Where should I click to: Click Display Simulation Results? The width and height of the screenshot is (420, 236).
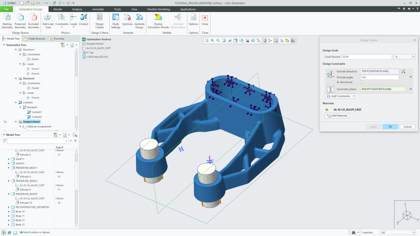click(158, 20)
